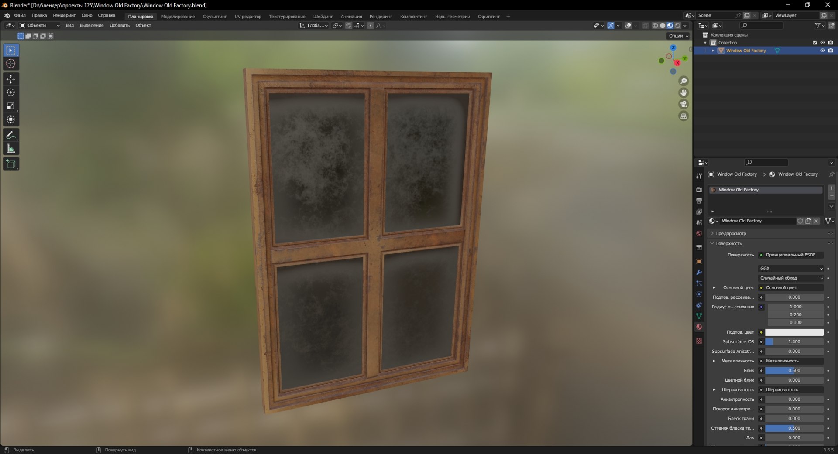Open the Случайный обход dropdown
This screenshot has height=454, width=838.
[791, 278]
